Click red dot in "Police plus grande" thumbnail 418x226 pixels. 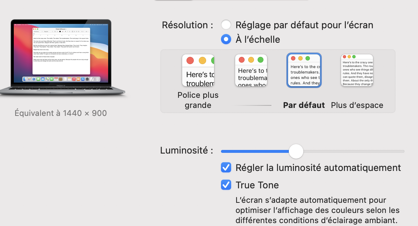(190, 60)
